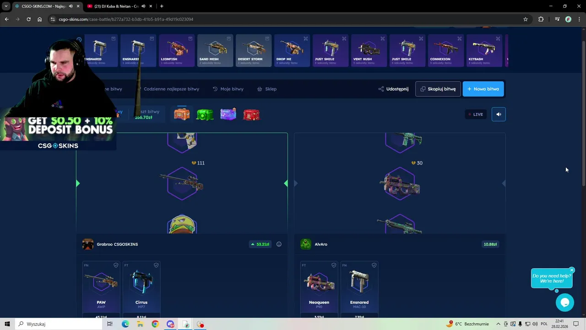
Task: Open the Windows Start menu
Action: (7, 324)
